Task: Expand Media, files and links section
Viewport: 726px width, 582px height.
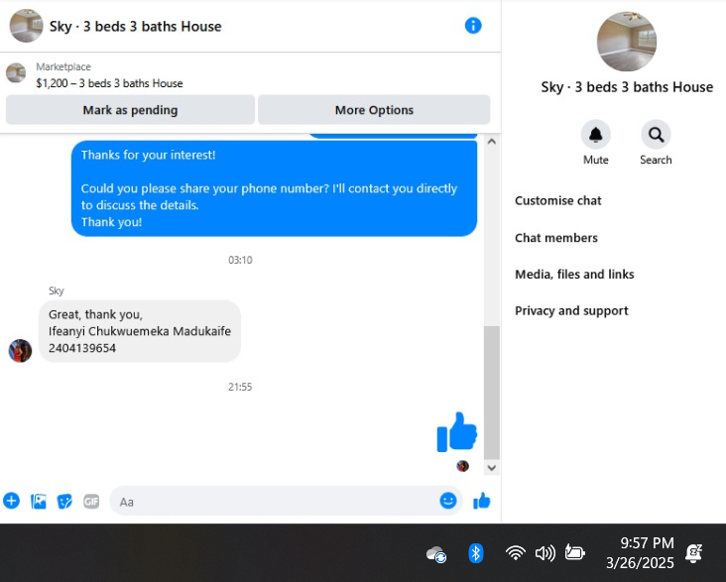Action: pyautogui.click(x=574, y=274)
